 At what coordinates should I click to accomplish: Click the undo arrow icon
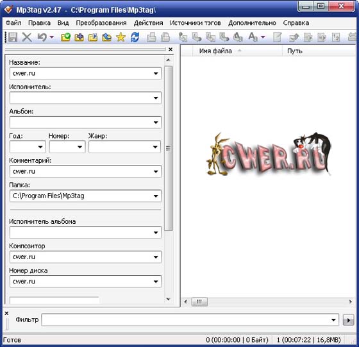[42, 37]
